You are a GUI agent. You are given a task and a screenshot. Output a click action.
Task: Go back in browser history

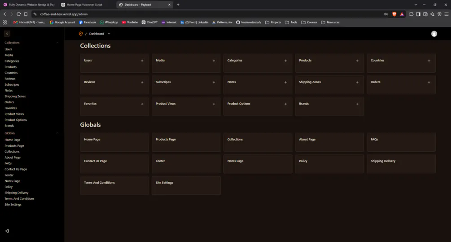pos(5,14)
